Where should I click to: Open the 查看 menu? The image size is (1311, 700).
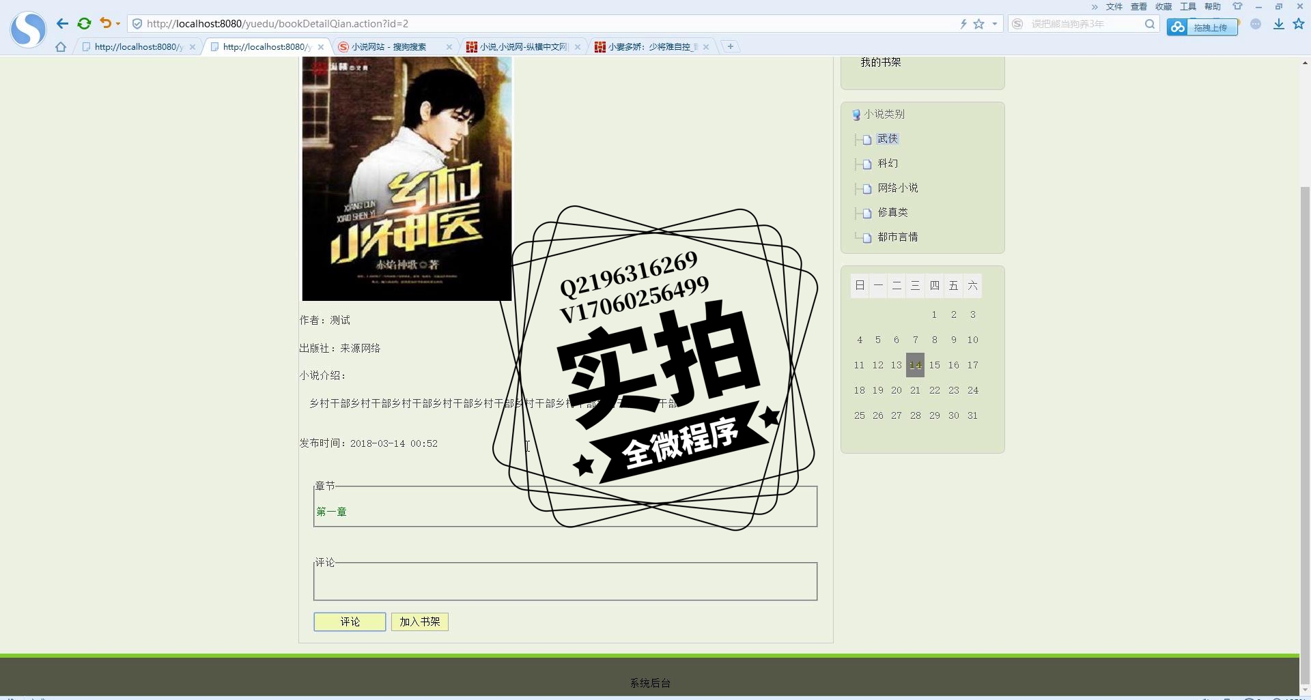[1139, 7]
